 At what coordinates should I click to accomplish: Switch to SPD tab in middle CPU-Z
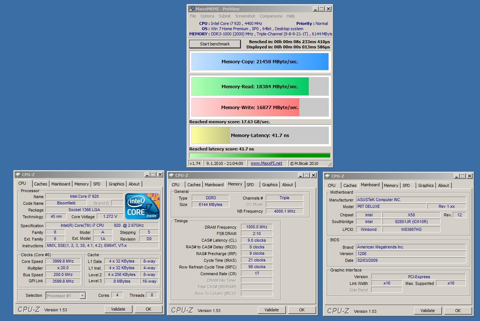tap(250, 185)
